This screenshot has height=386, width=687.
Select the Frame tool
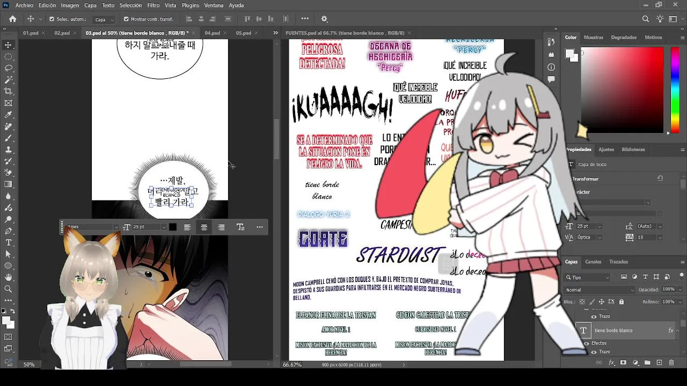(8, 103)
